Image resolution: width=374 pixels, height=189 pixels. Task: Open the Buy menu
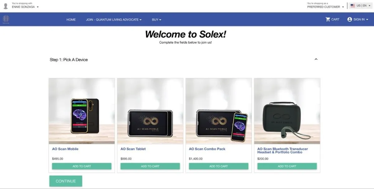pos(156,20)
